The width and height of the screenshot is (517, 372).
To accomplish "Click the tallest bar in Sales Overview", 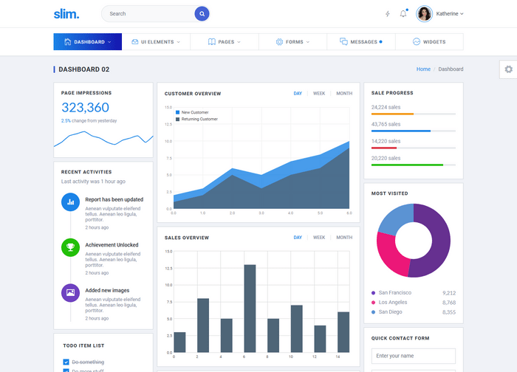I will (x=250, y=309).
